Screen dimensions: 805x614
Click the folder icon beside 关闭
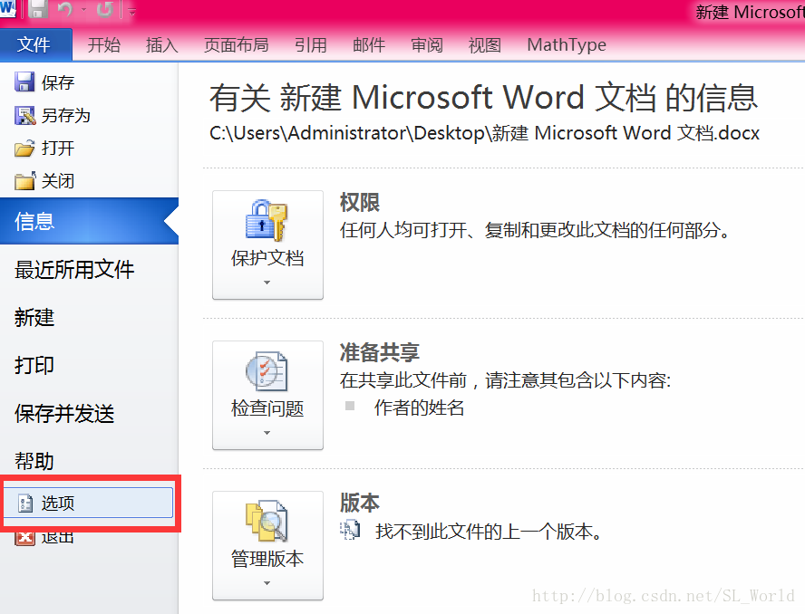click(24, 180)
